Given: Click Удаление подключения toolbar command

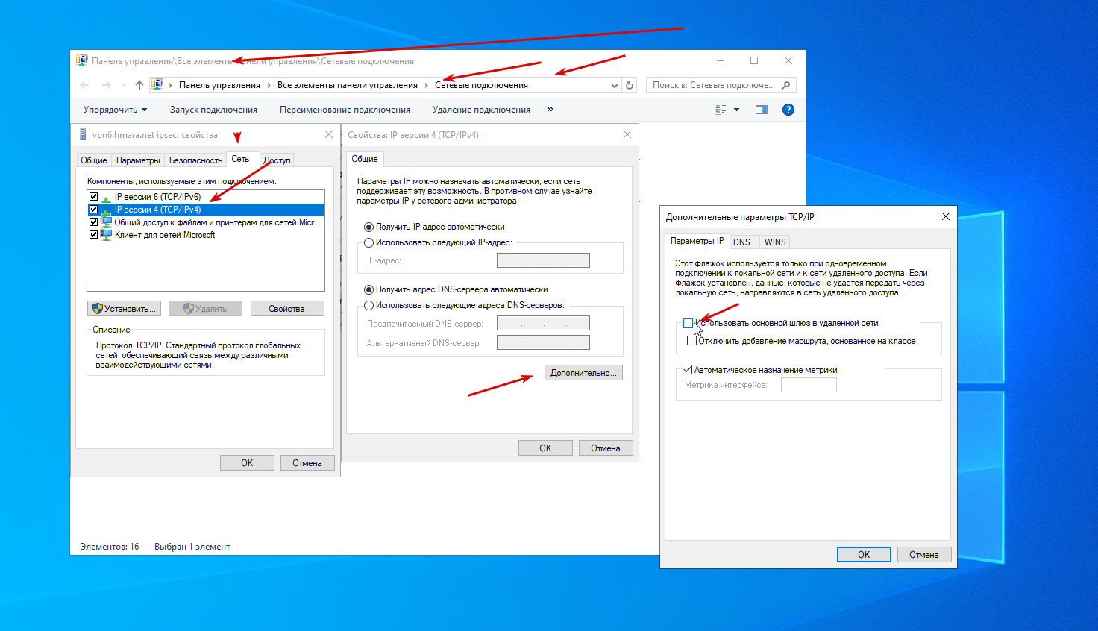Looking at the screenshot, I should coord(481,110).
